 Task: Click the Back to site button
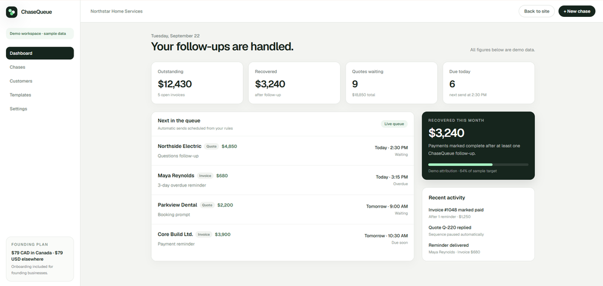click(x=537, y=11)
